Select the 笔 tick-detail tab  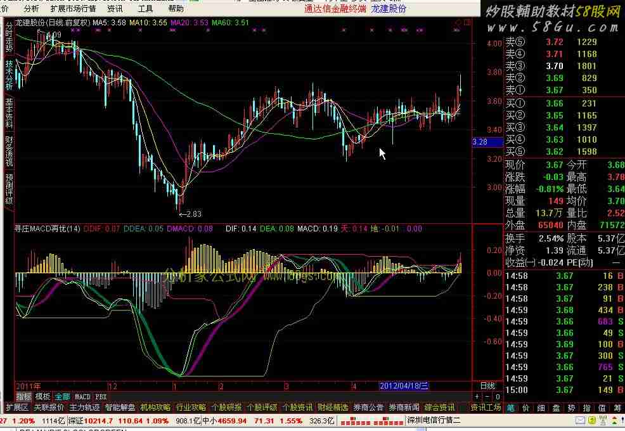click(x=511, y=408)
